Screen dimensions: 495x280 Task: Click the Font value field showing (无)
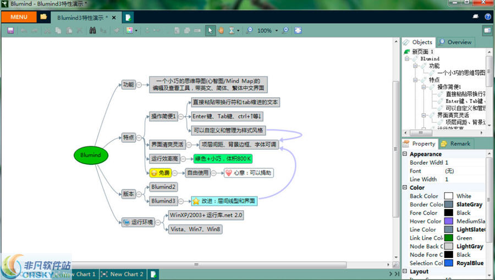[465, 171]
